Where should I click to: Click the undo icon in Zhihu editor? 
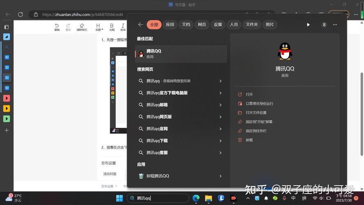click(57, 27)
